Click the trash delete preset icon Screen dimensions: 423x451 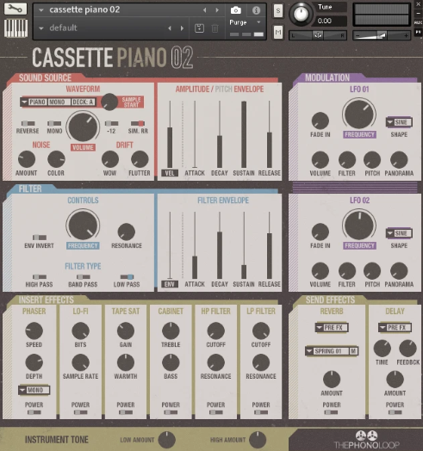tap(215, 28)
